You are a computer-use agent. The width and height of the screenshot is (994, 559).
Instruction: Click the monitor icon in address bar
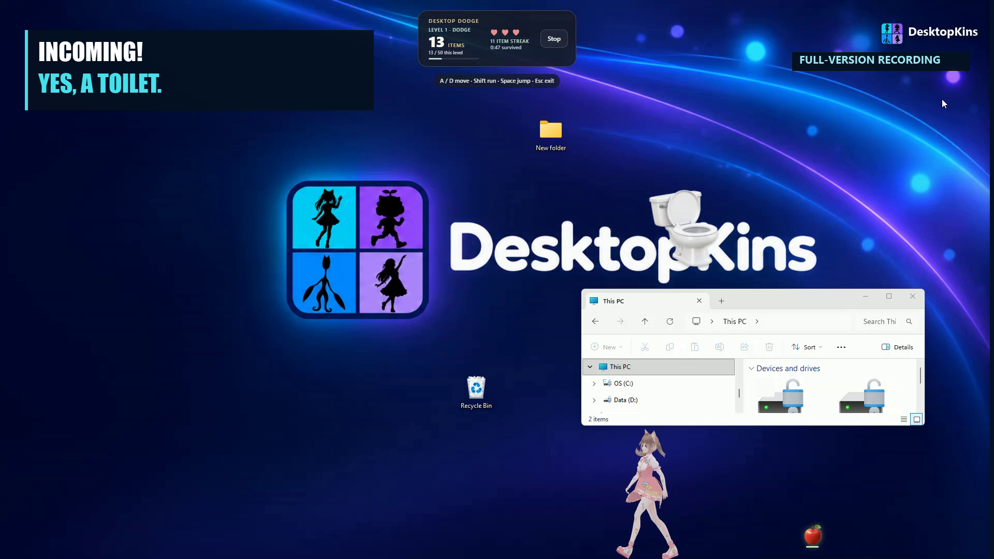pos(696,321)
